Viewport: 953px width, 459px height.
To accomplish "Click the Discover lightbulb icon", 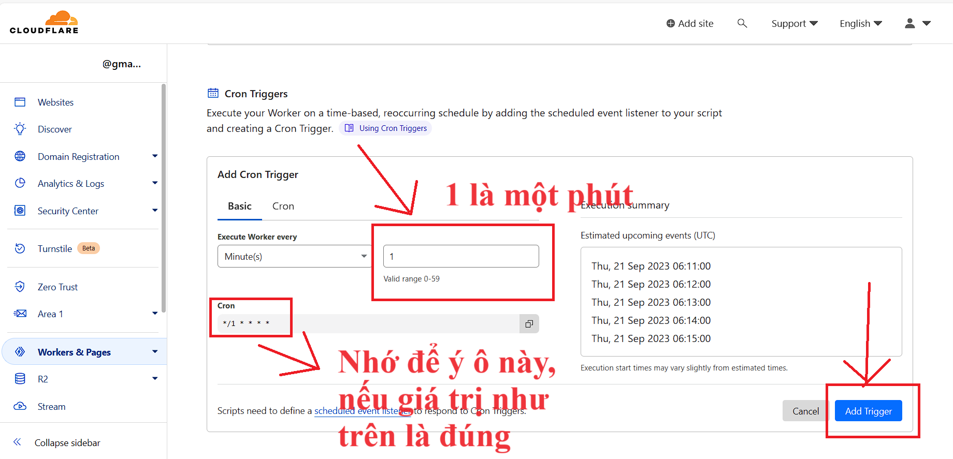I will point(20,129).
